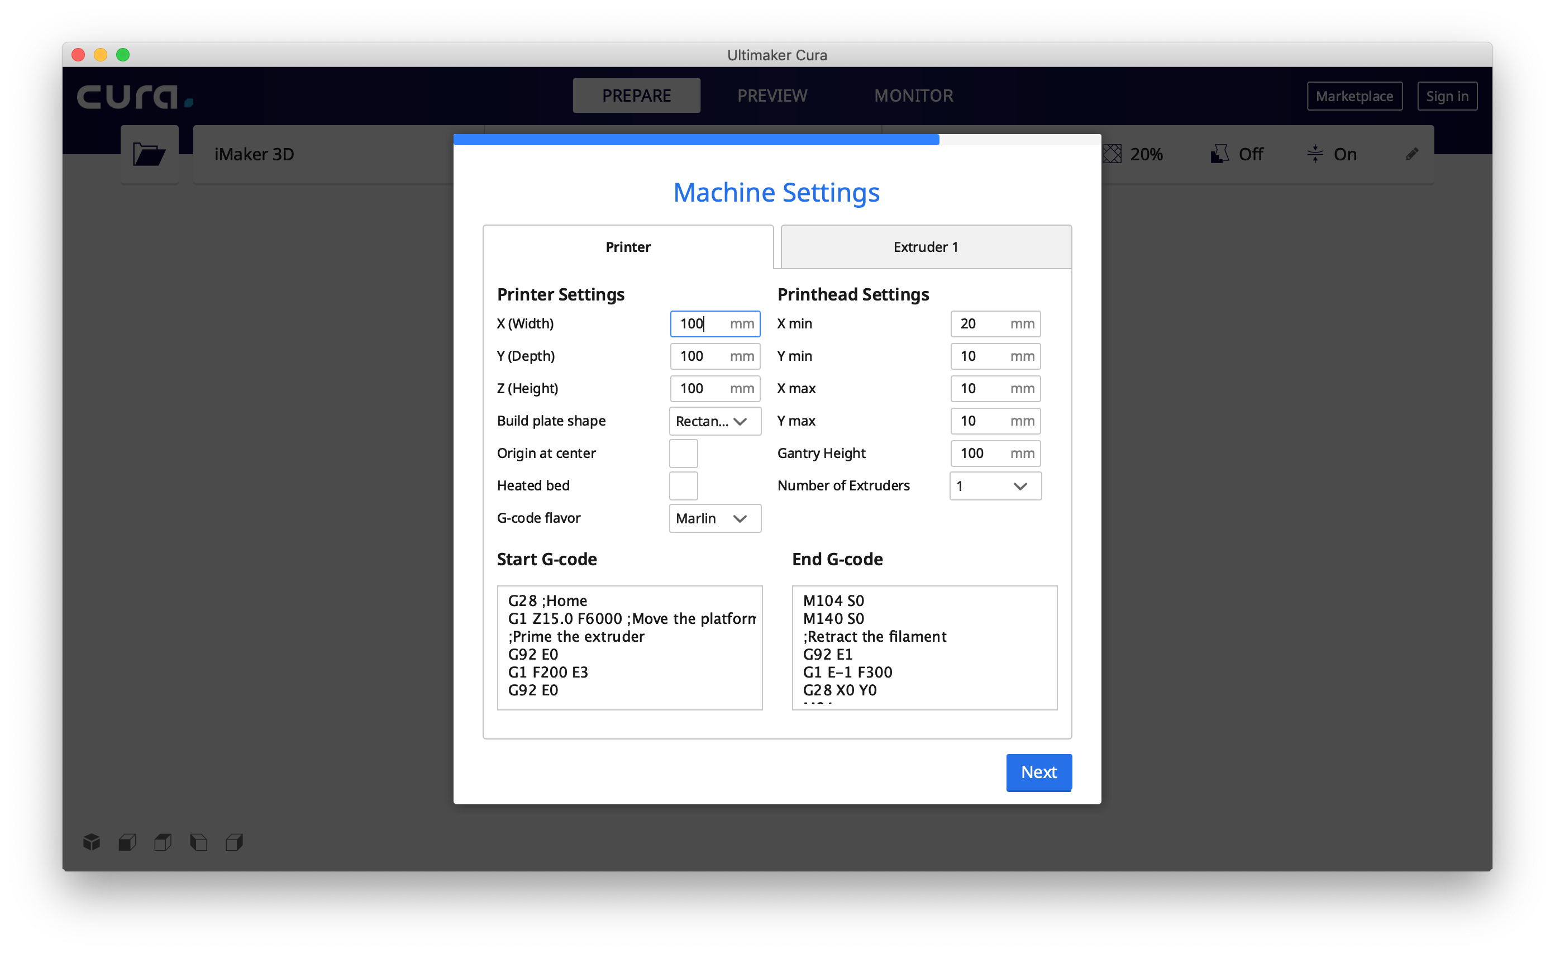This screenshot has height=954, width=1555.
Task: Click the 'G1 Z15.0 F6000' line in Start G-code
Action: pos(632,618)
